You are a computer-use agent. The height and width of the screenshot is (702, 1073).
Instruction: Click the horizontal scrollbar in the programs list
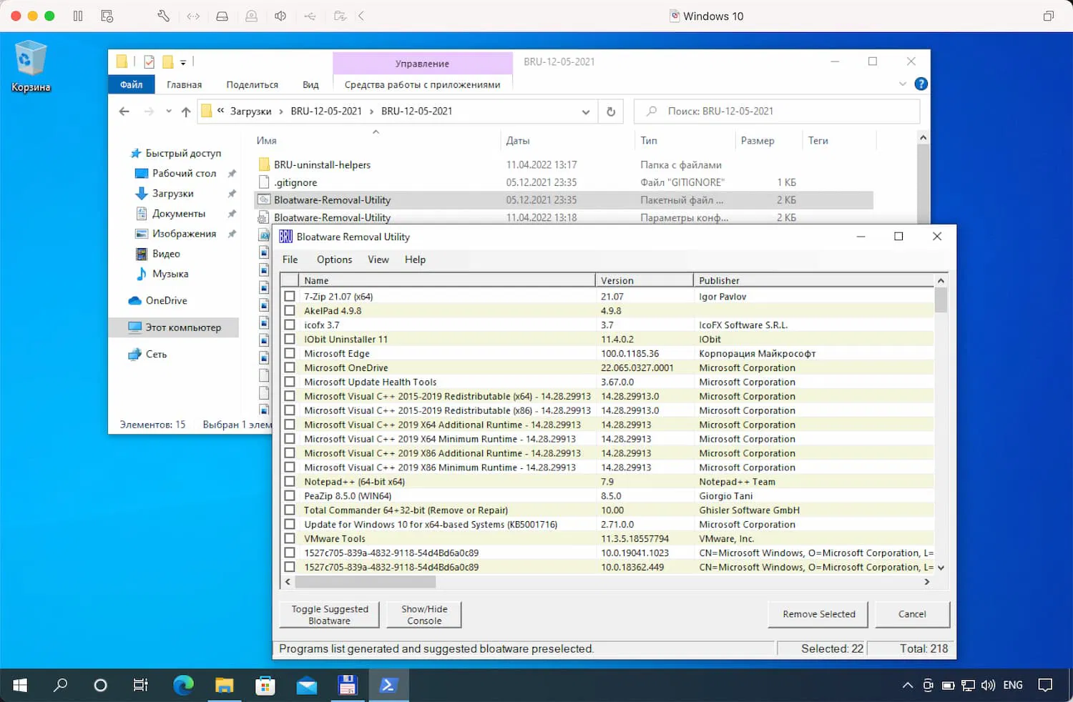click(x=365, y=582)
